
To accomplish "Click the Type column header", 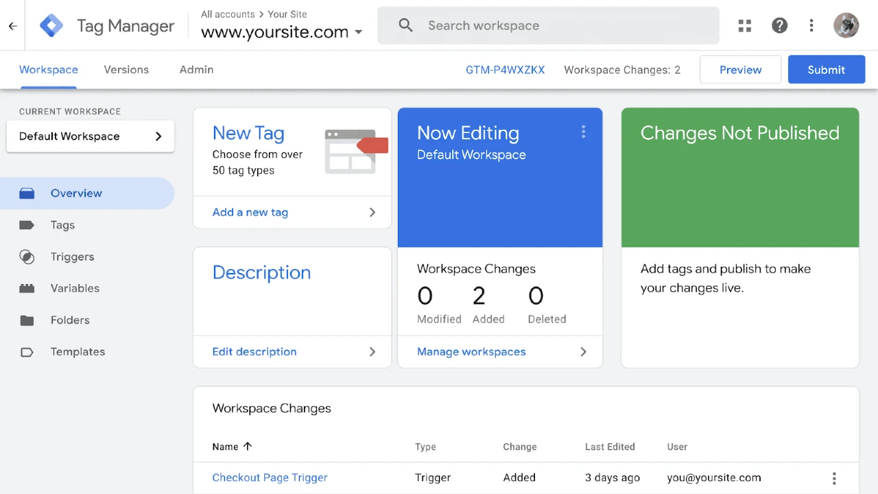I will coord(425,447).
